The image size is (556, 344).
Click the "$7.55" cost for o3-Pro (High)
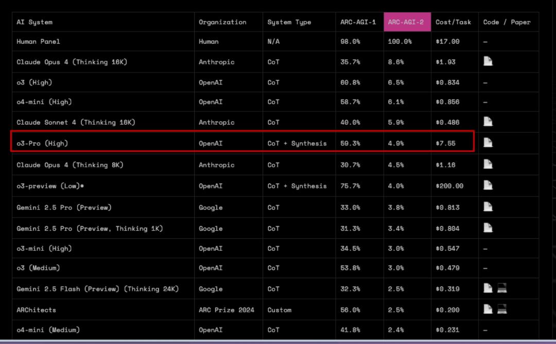(445, 143)
